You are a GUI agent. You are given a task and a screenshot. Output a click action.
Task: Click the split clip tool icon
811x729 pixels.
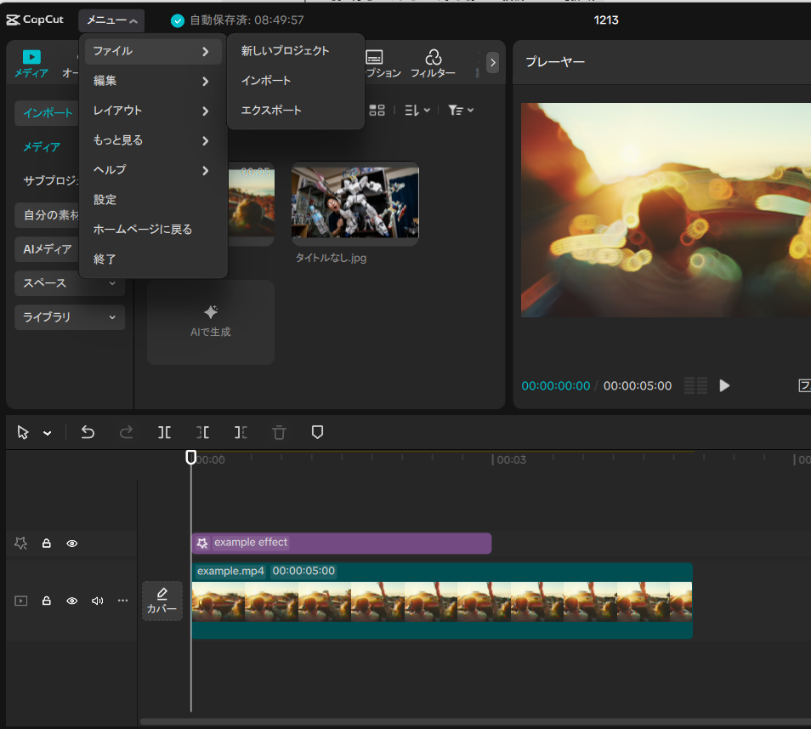tap(164, 432)
